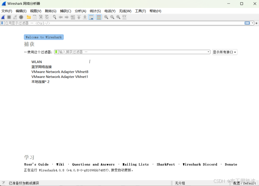
Task: Click the capture filter input field
Action: [x=133, y=52]
